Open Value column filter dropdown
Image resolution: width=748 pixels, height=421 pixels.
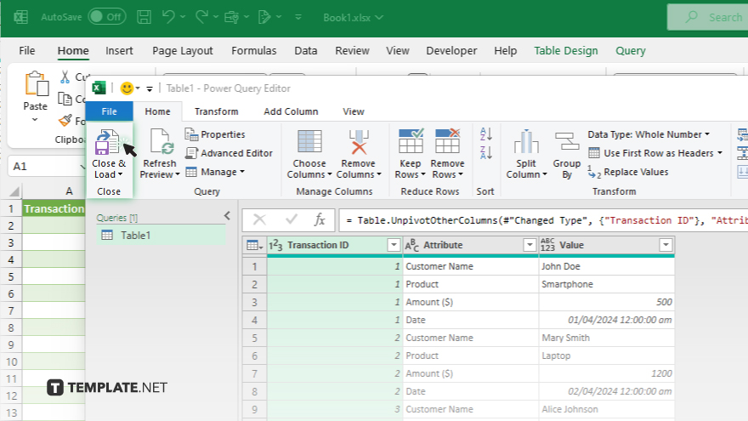[666, 245]
